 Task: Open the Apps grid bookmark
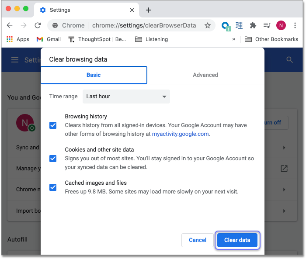[x=18, y=39]
